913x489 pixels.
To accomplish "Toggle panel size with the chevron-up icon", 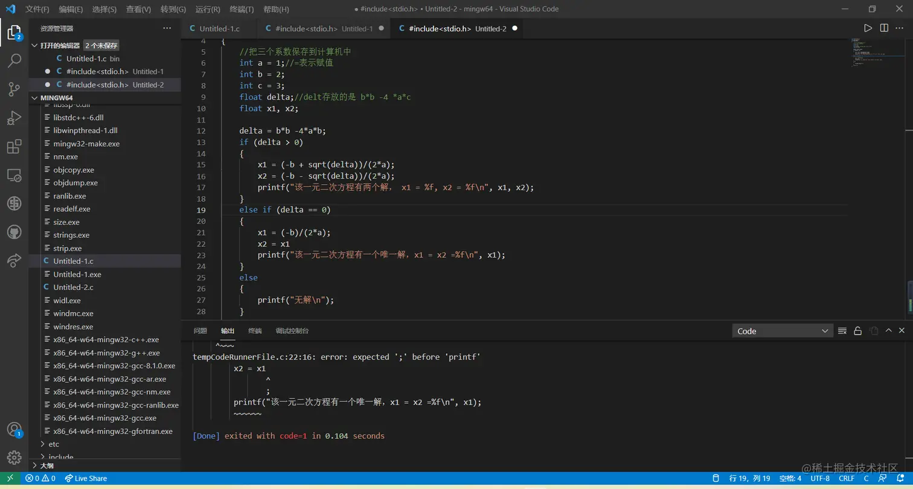I will tap(888, 331).
